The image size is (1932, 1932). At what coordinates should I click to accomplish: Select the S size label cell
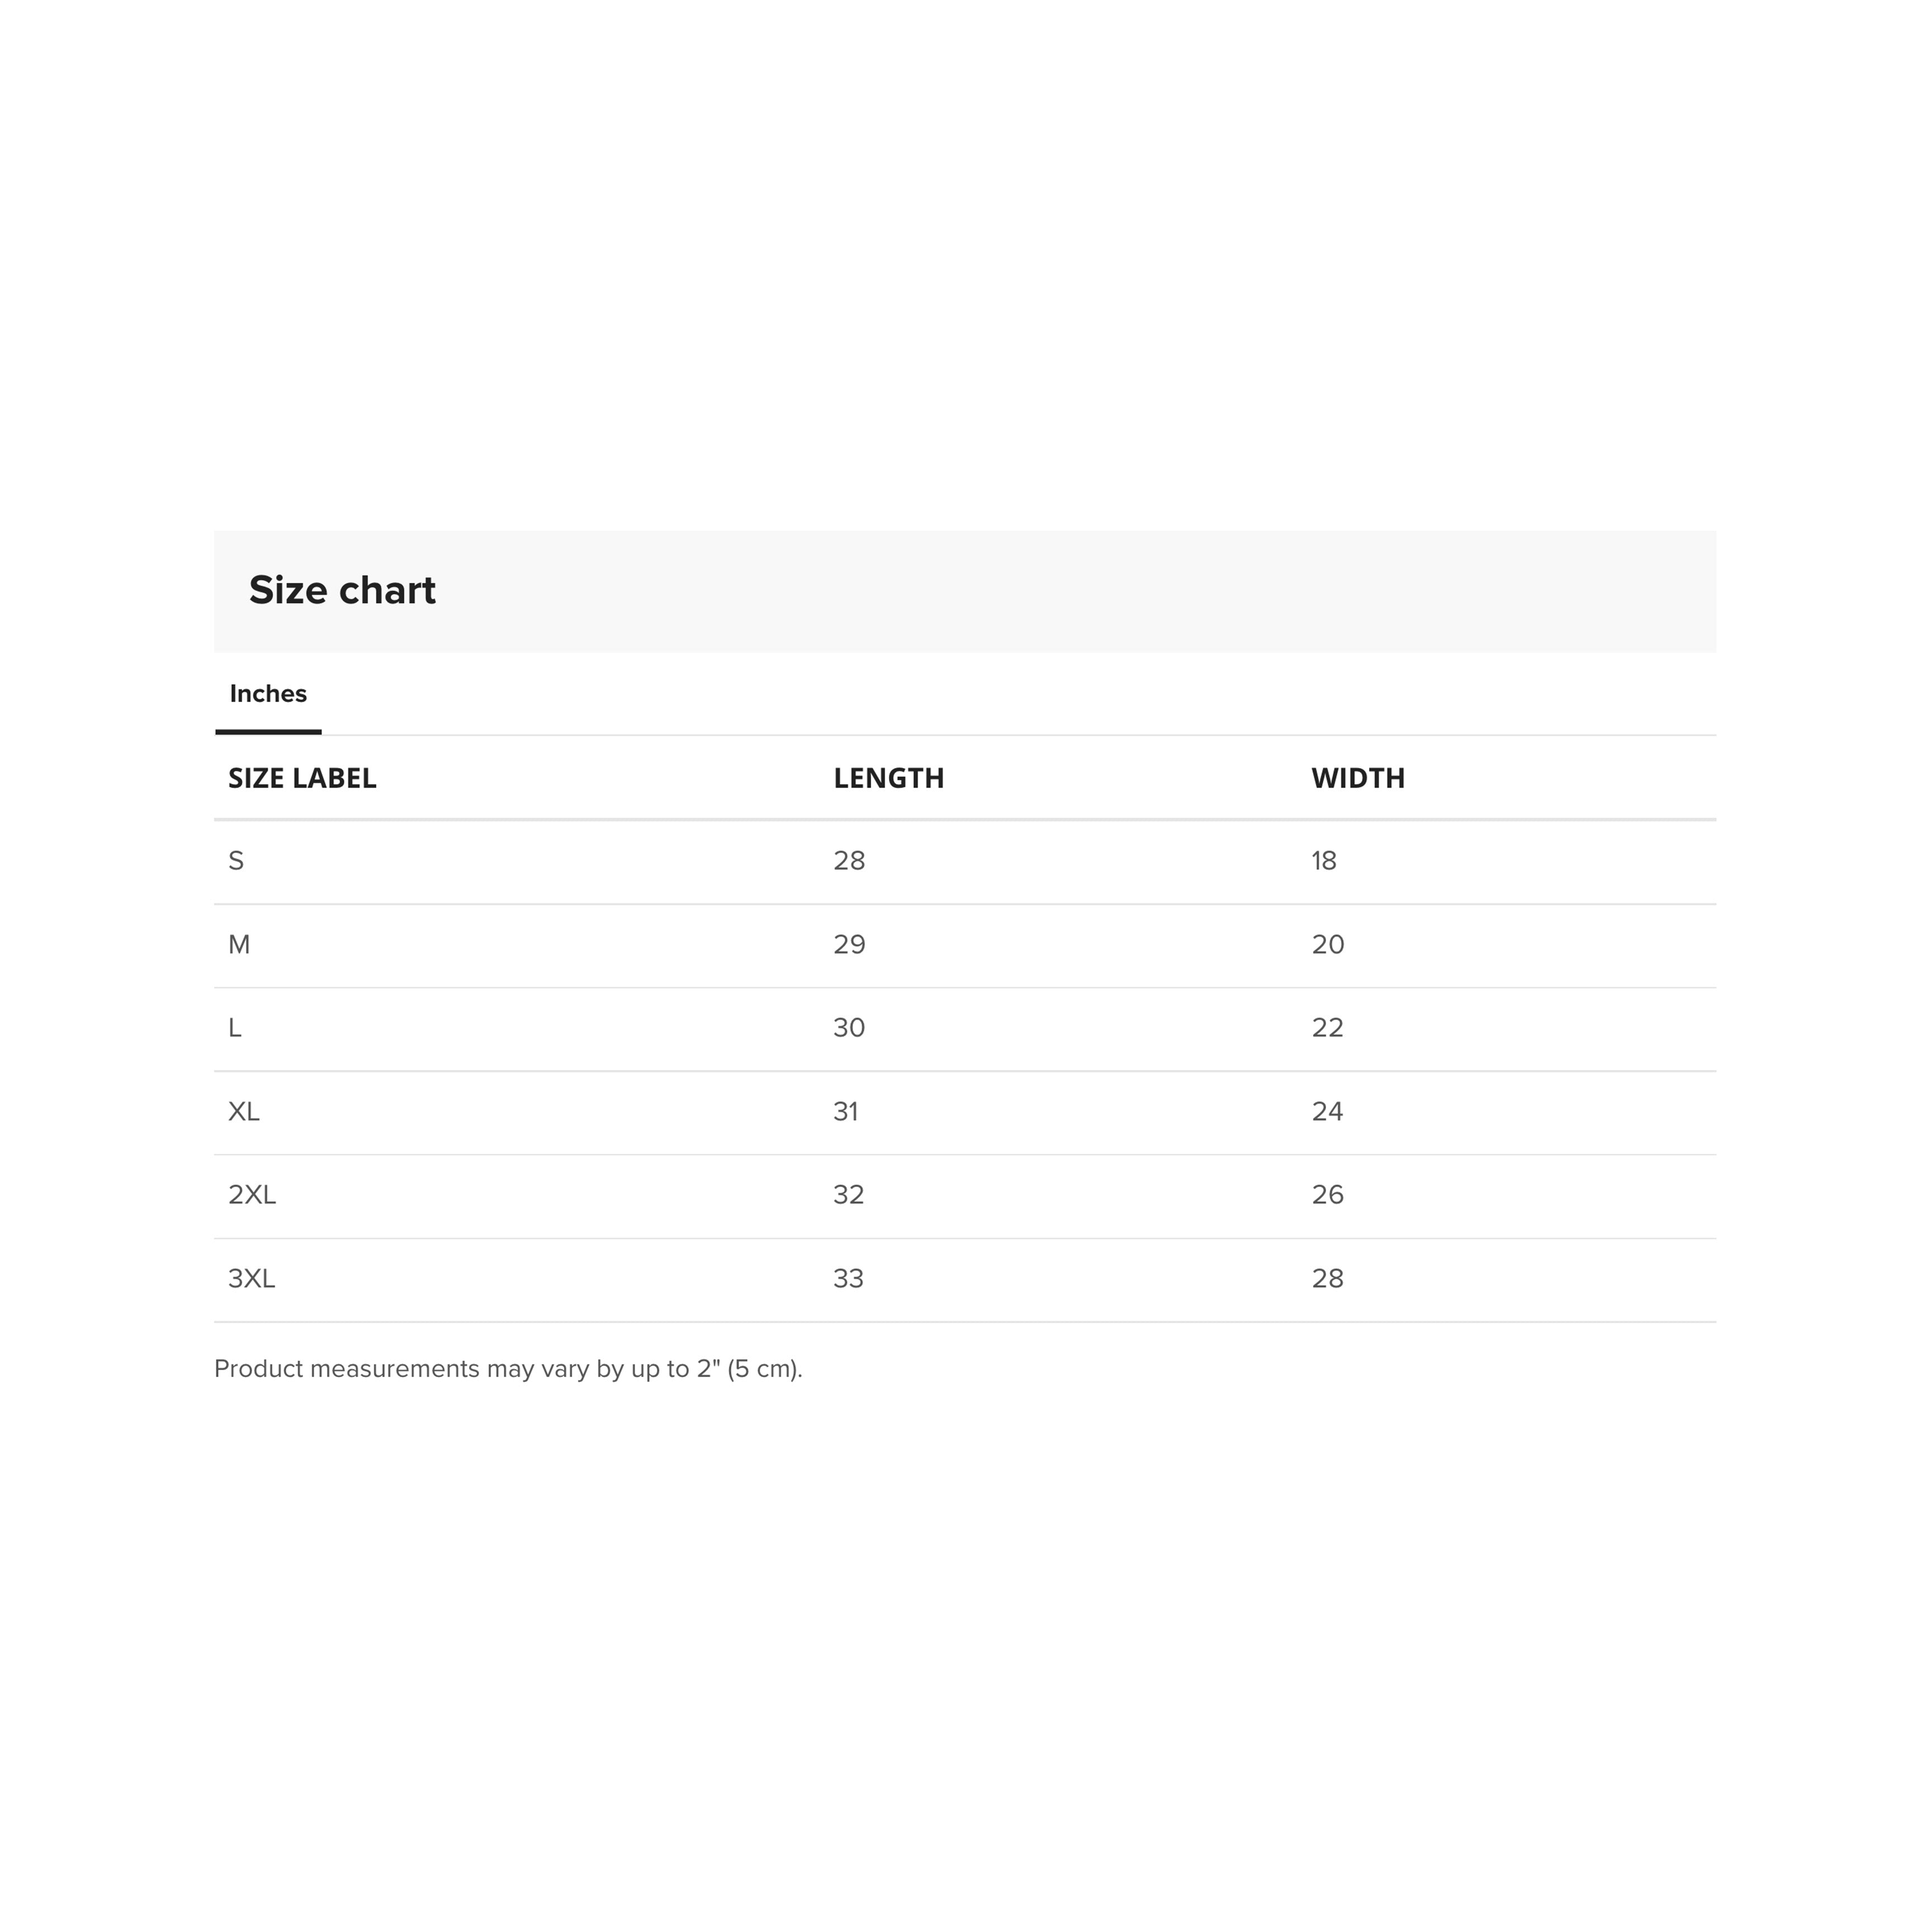click(x=236, y=861)
